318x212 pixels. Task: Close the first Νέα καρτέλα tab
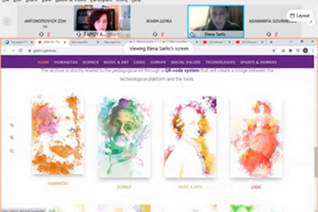(98, 42)
